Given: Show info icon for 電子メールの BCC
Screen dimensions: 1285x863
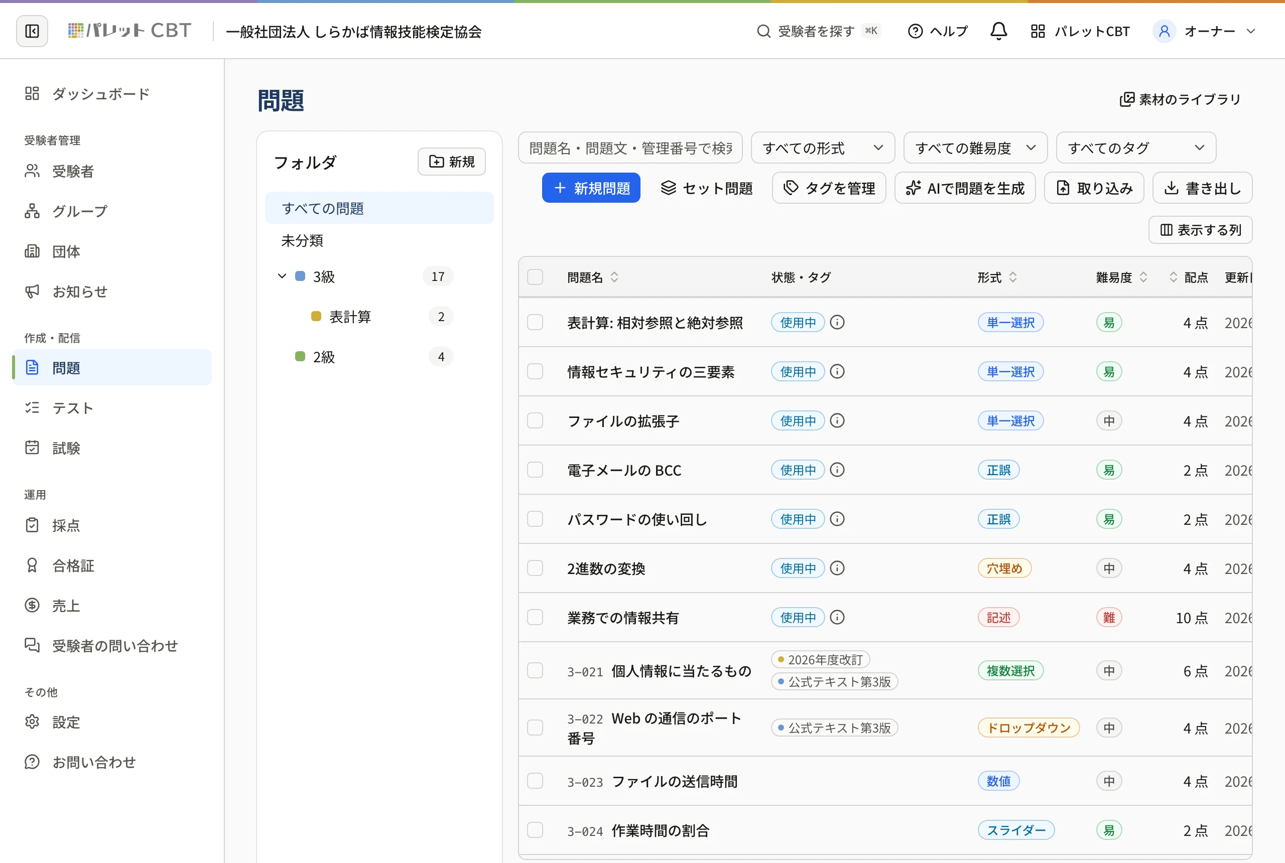Looking at the screenshot, I should click(x=837, y=470).
